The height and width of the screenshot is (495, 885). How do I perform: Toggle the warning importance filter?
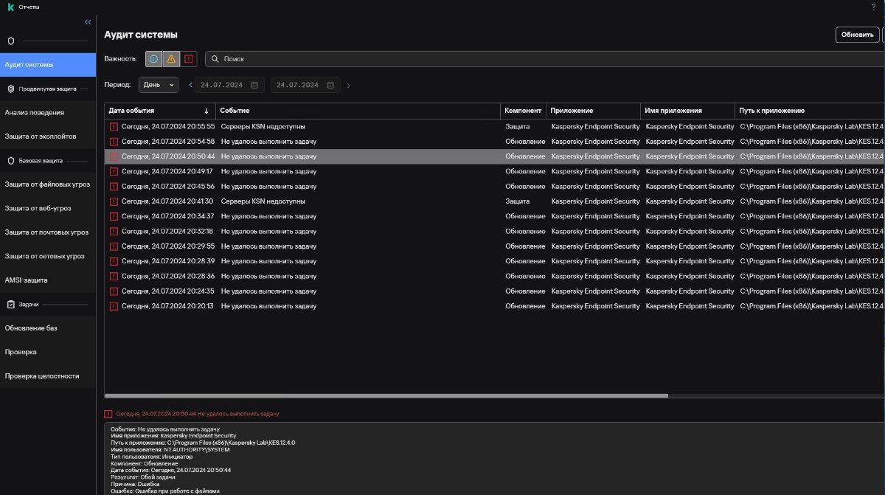click(x=171, y=59)
